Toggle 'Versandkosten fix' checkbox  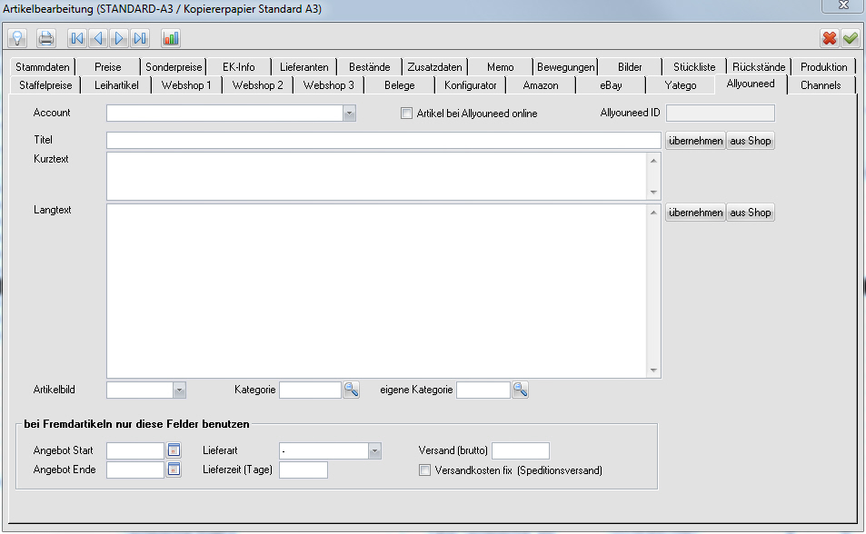[424, 470]
